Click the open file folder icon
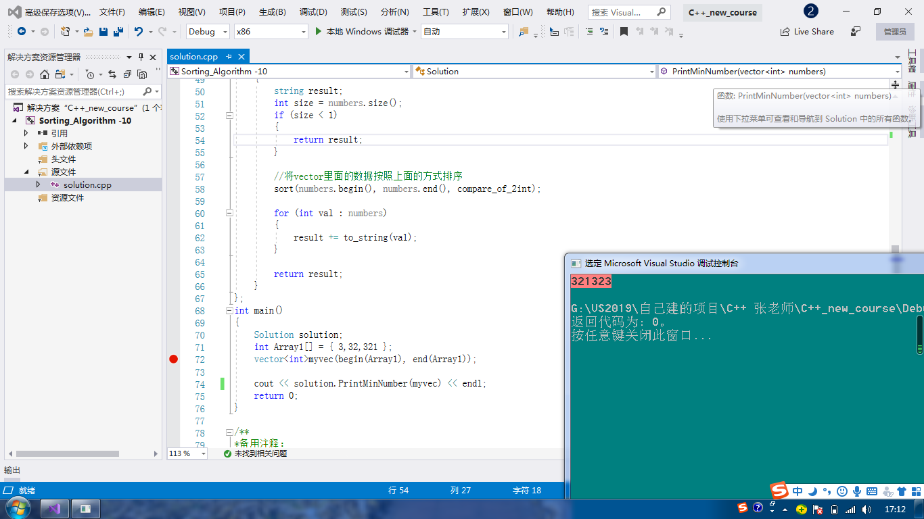 tap(88, 32)
